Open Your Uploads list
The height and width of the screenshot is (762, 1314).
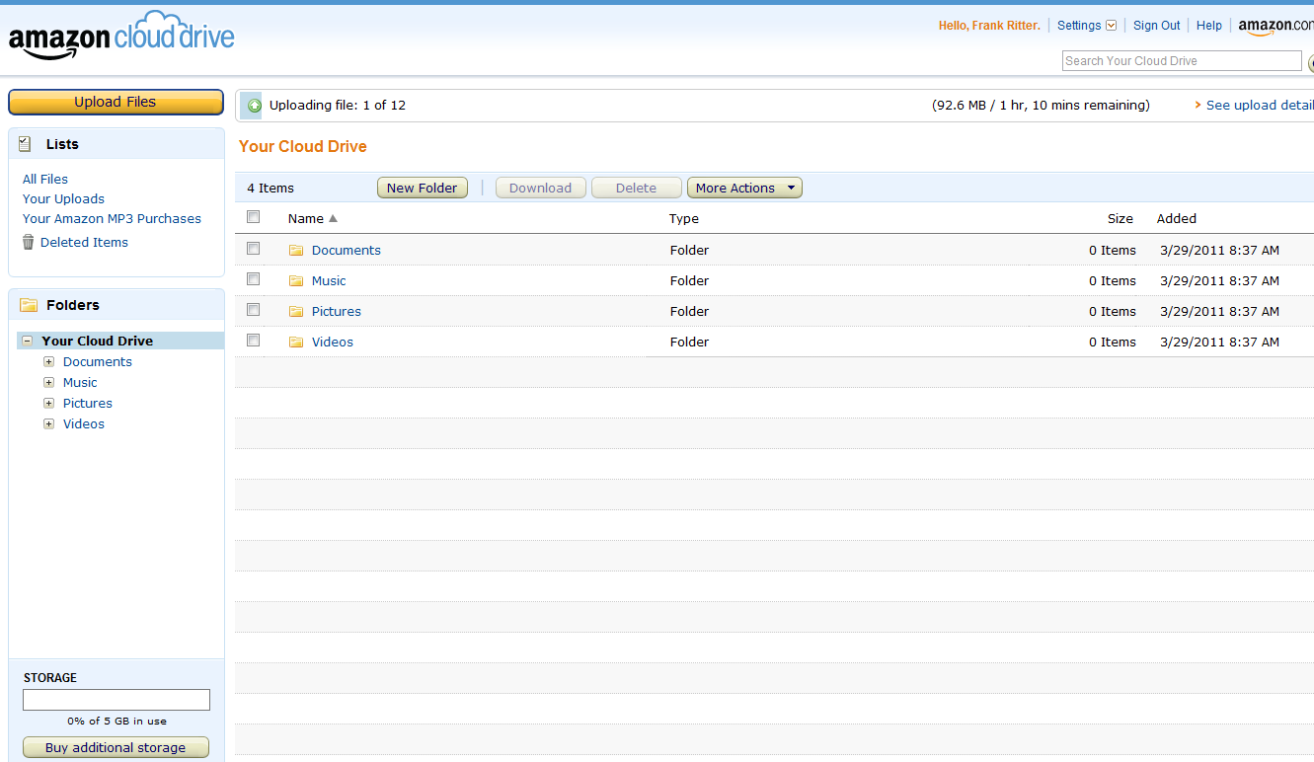tap(63, 198)
